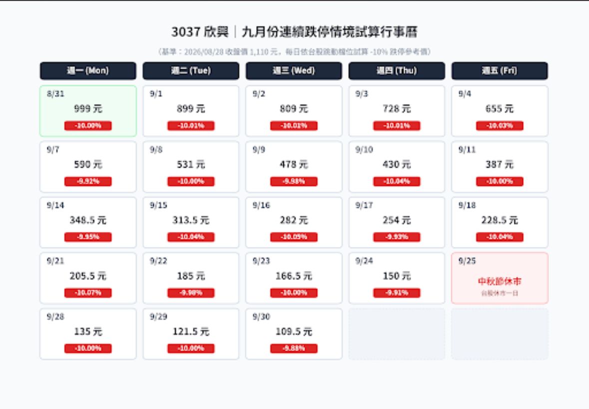Viewport: 589px width, 409px height.
Task: Open the green 8/31 cell showing 999 元
Action: tap(88, 111)
